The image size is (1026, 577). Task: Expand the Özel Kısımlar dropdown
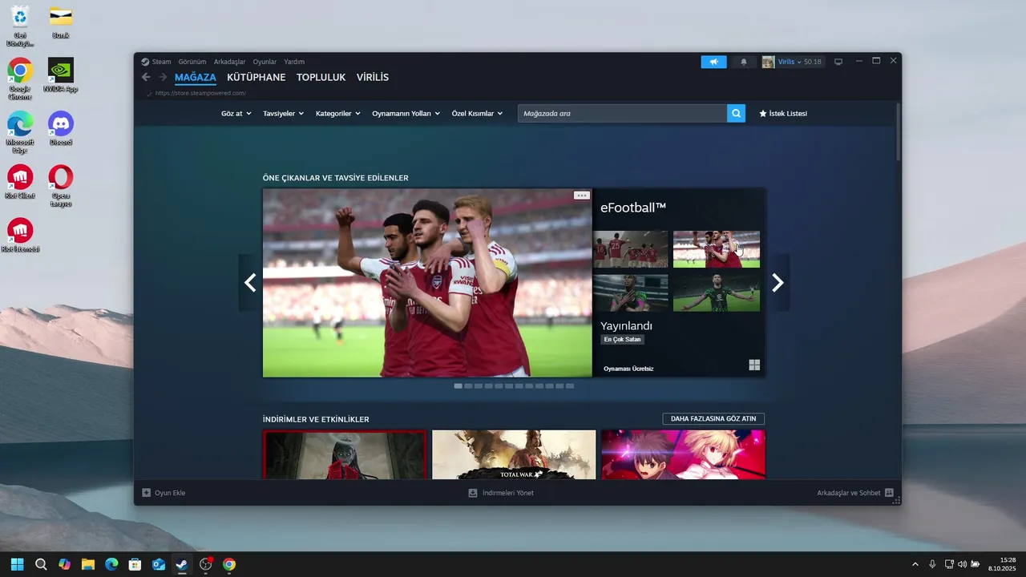[478, 114]
